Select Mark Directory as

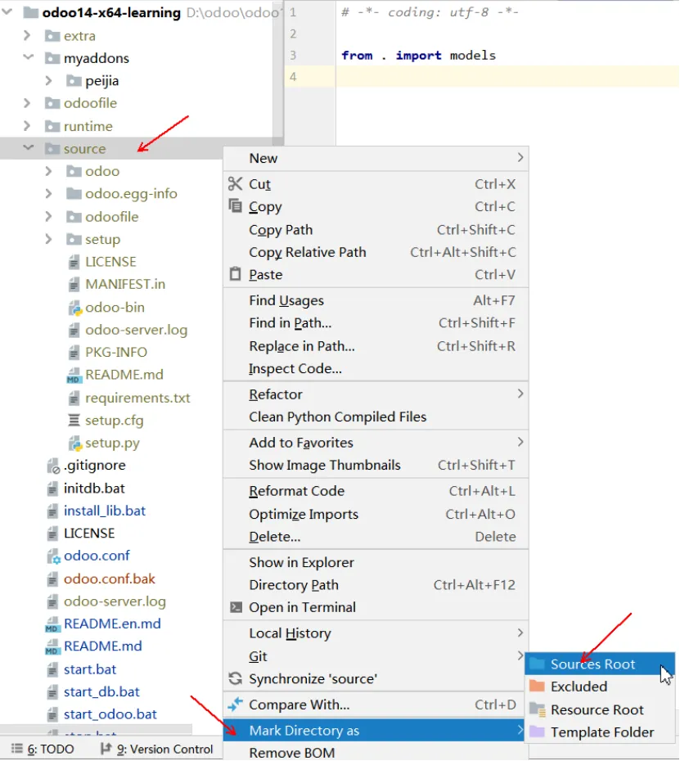[x=376, y=730]
